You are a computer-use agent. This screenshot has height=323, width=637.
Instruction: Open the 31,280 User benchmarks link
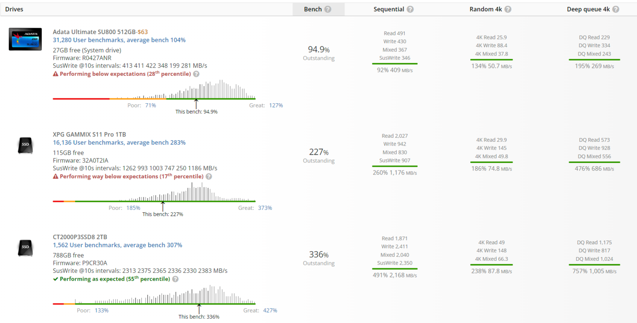(119, 40)
